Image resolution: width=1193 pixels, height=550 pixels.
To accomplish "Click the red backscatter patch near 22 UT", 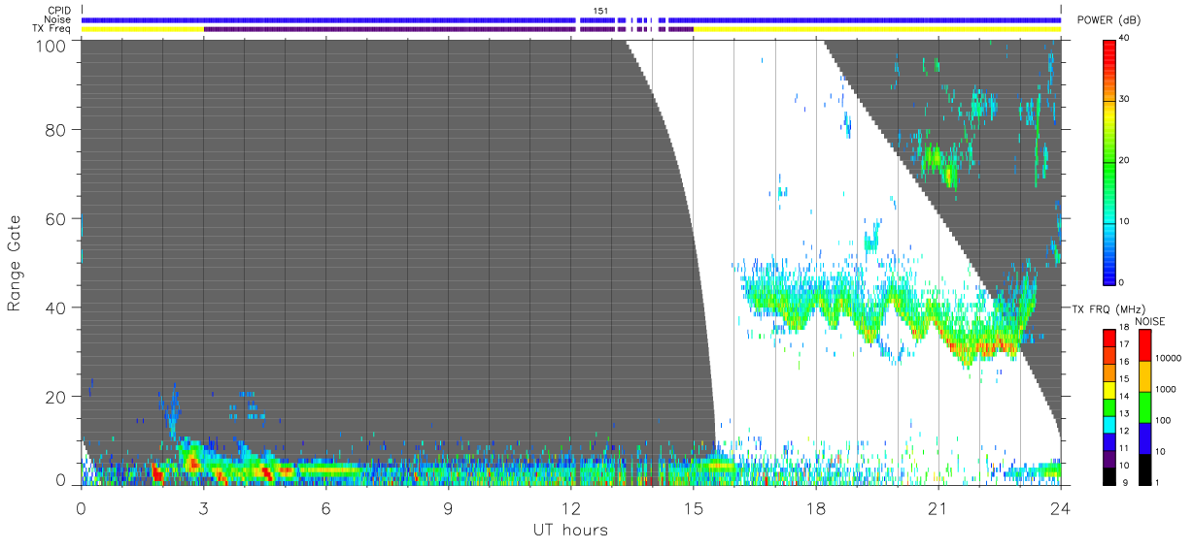I will click(x=983, y=345).
